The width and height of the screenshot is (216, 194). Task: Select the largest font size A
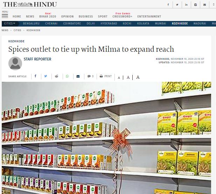point(138,77)
